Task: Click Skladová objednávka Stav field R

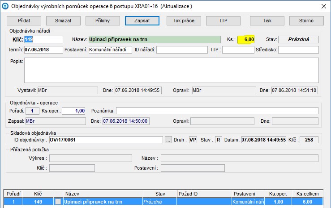Action: click(219, 140)
